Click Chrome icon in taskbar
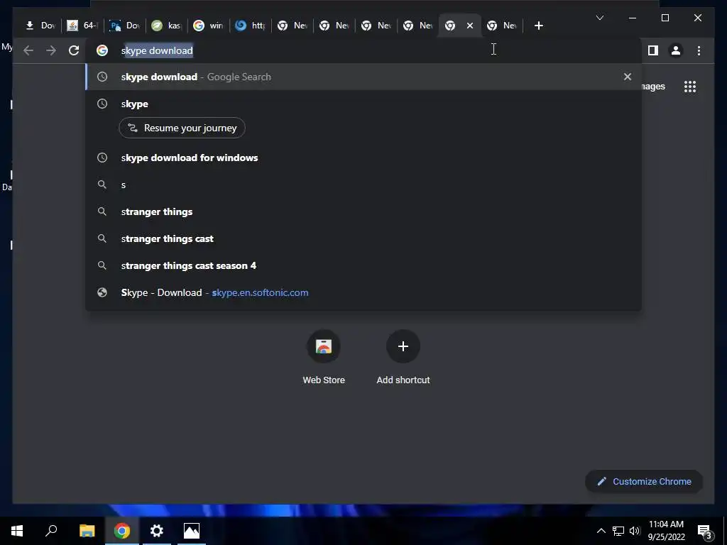This screenshot has height=545, width=727. (122, 531)
